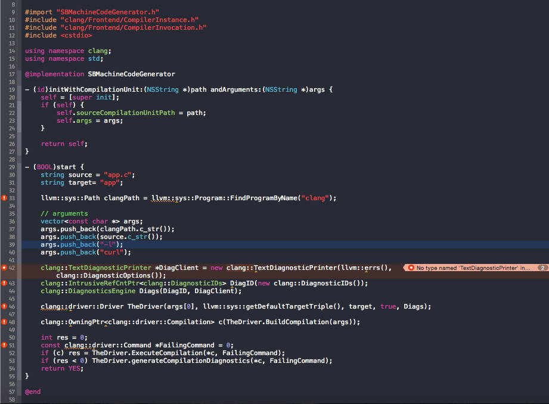Screen dimensions: 549x404
Task: Click the (BOOL)start method declaration
Action: tap(54, 167)
